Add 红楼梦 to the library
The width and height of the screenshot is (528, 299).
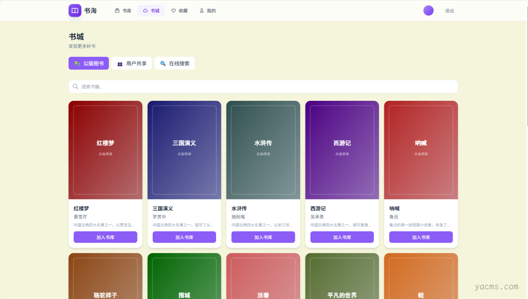[106, 237]
